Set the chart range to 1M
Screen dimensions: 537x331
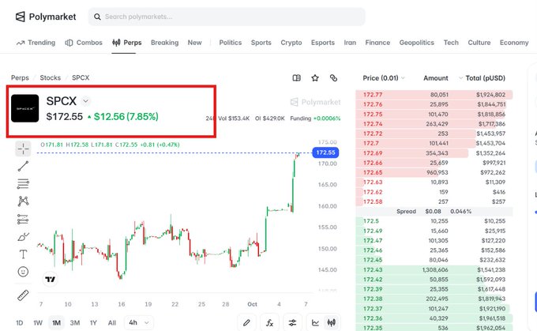pos(57,323)
